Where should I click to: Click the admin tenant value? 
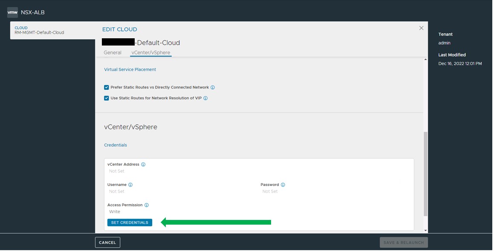pos(444,43)
